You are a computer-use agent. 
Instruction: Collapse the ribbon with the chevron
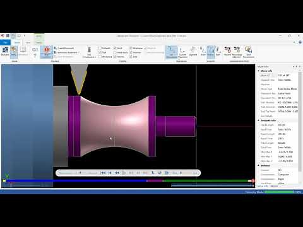click(x=294, y=42)
